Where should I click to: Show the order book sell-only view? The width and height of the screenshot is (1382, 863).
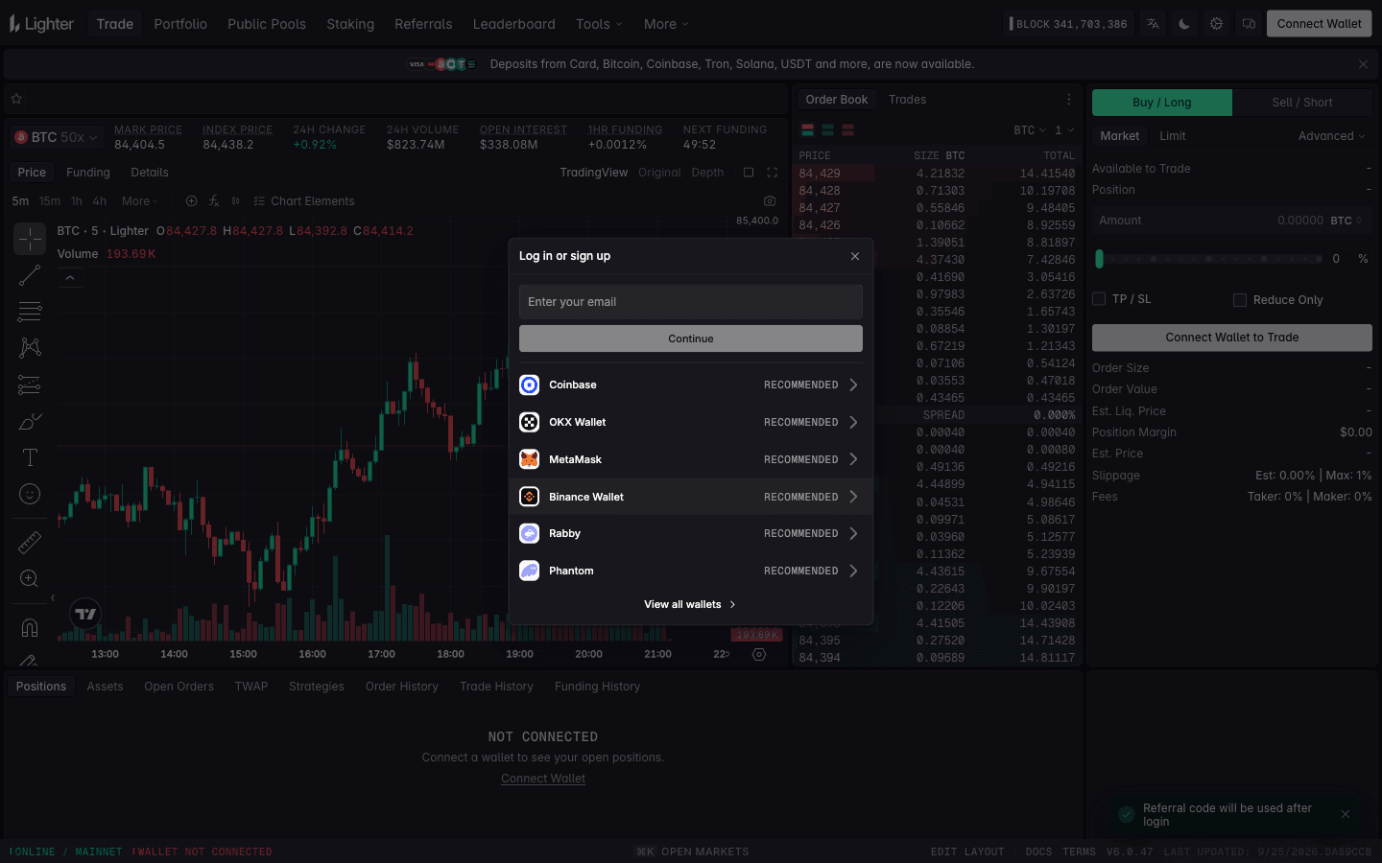(847, 130)
